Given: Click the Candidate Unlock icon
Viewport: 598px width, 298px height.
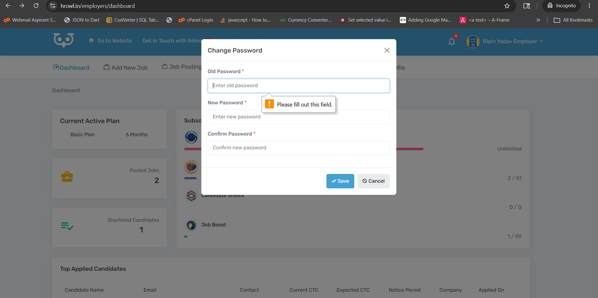Looking at the screenshot, I should coord(191,196).
